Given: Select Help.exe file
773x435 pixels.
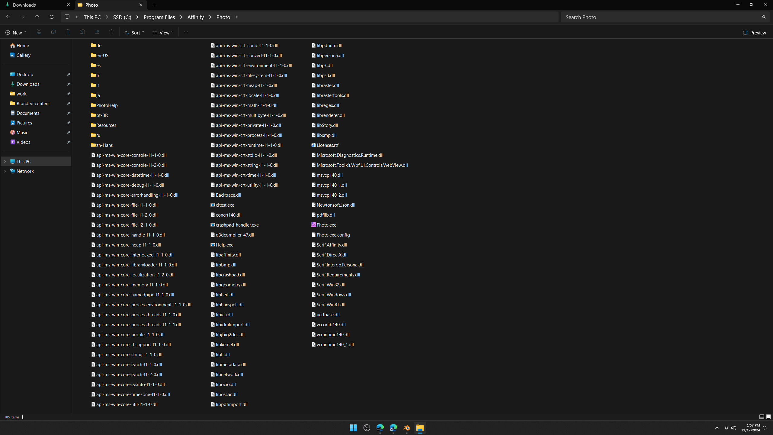Looking at the screenshot, I should [x=222, y=245].
